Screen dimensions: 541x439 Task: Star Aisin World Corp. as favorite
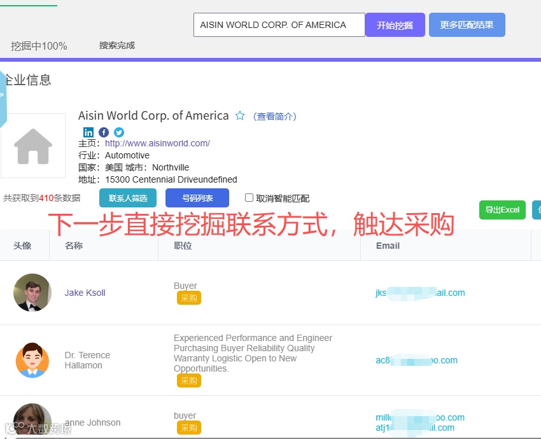click(240, 116)
